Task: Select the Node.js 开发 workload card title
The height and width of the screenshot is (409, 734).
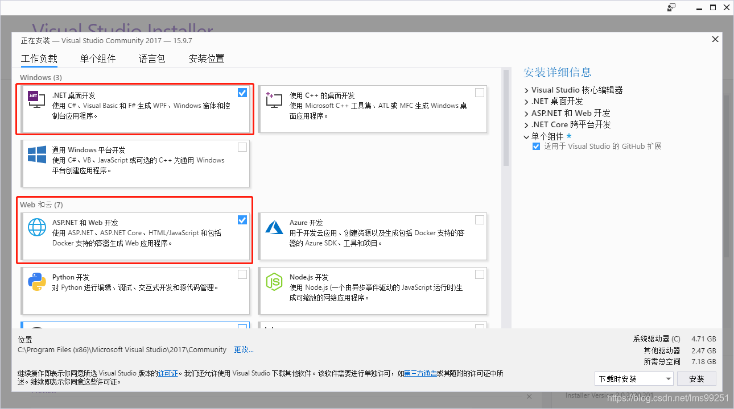Action: point(309,277)
